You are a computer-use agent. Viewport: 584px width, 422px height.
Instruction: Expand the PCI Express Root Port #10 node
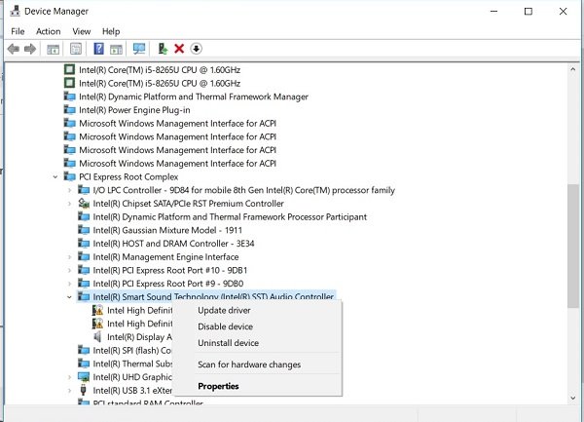click(x=69, y=270)
